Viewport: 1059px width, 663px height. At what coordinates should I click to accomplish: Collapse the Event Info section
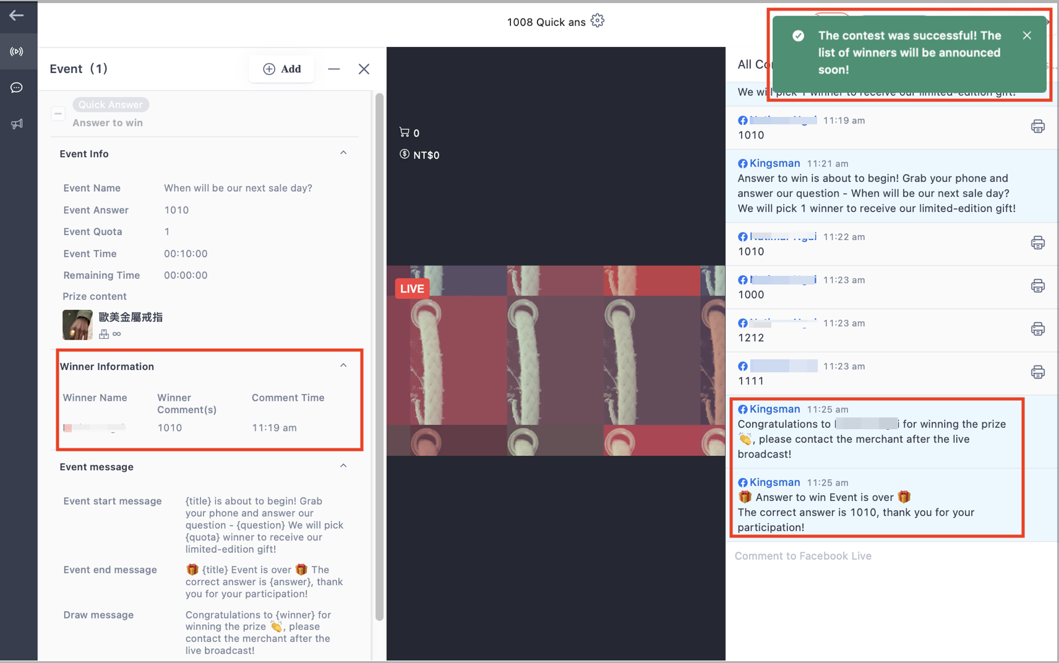343,153
